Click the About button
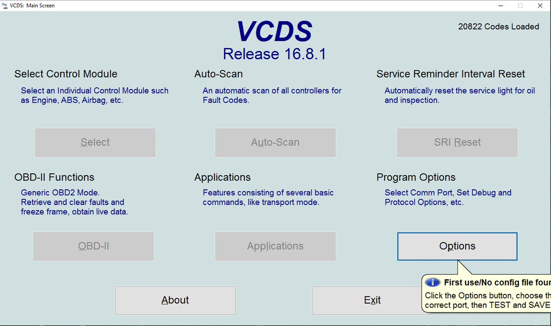551x326 pixels. coord(175,300)
